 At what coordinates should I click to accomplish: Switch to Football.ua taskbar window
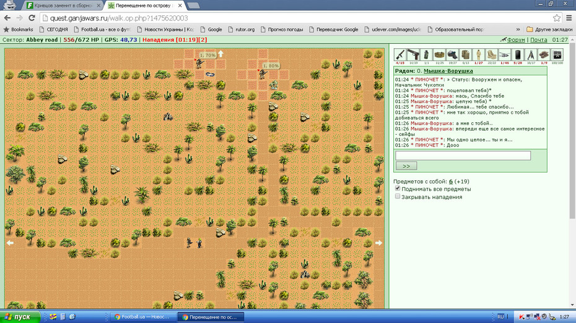coord(142,317)
